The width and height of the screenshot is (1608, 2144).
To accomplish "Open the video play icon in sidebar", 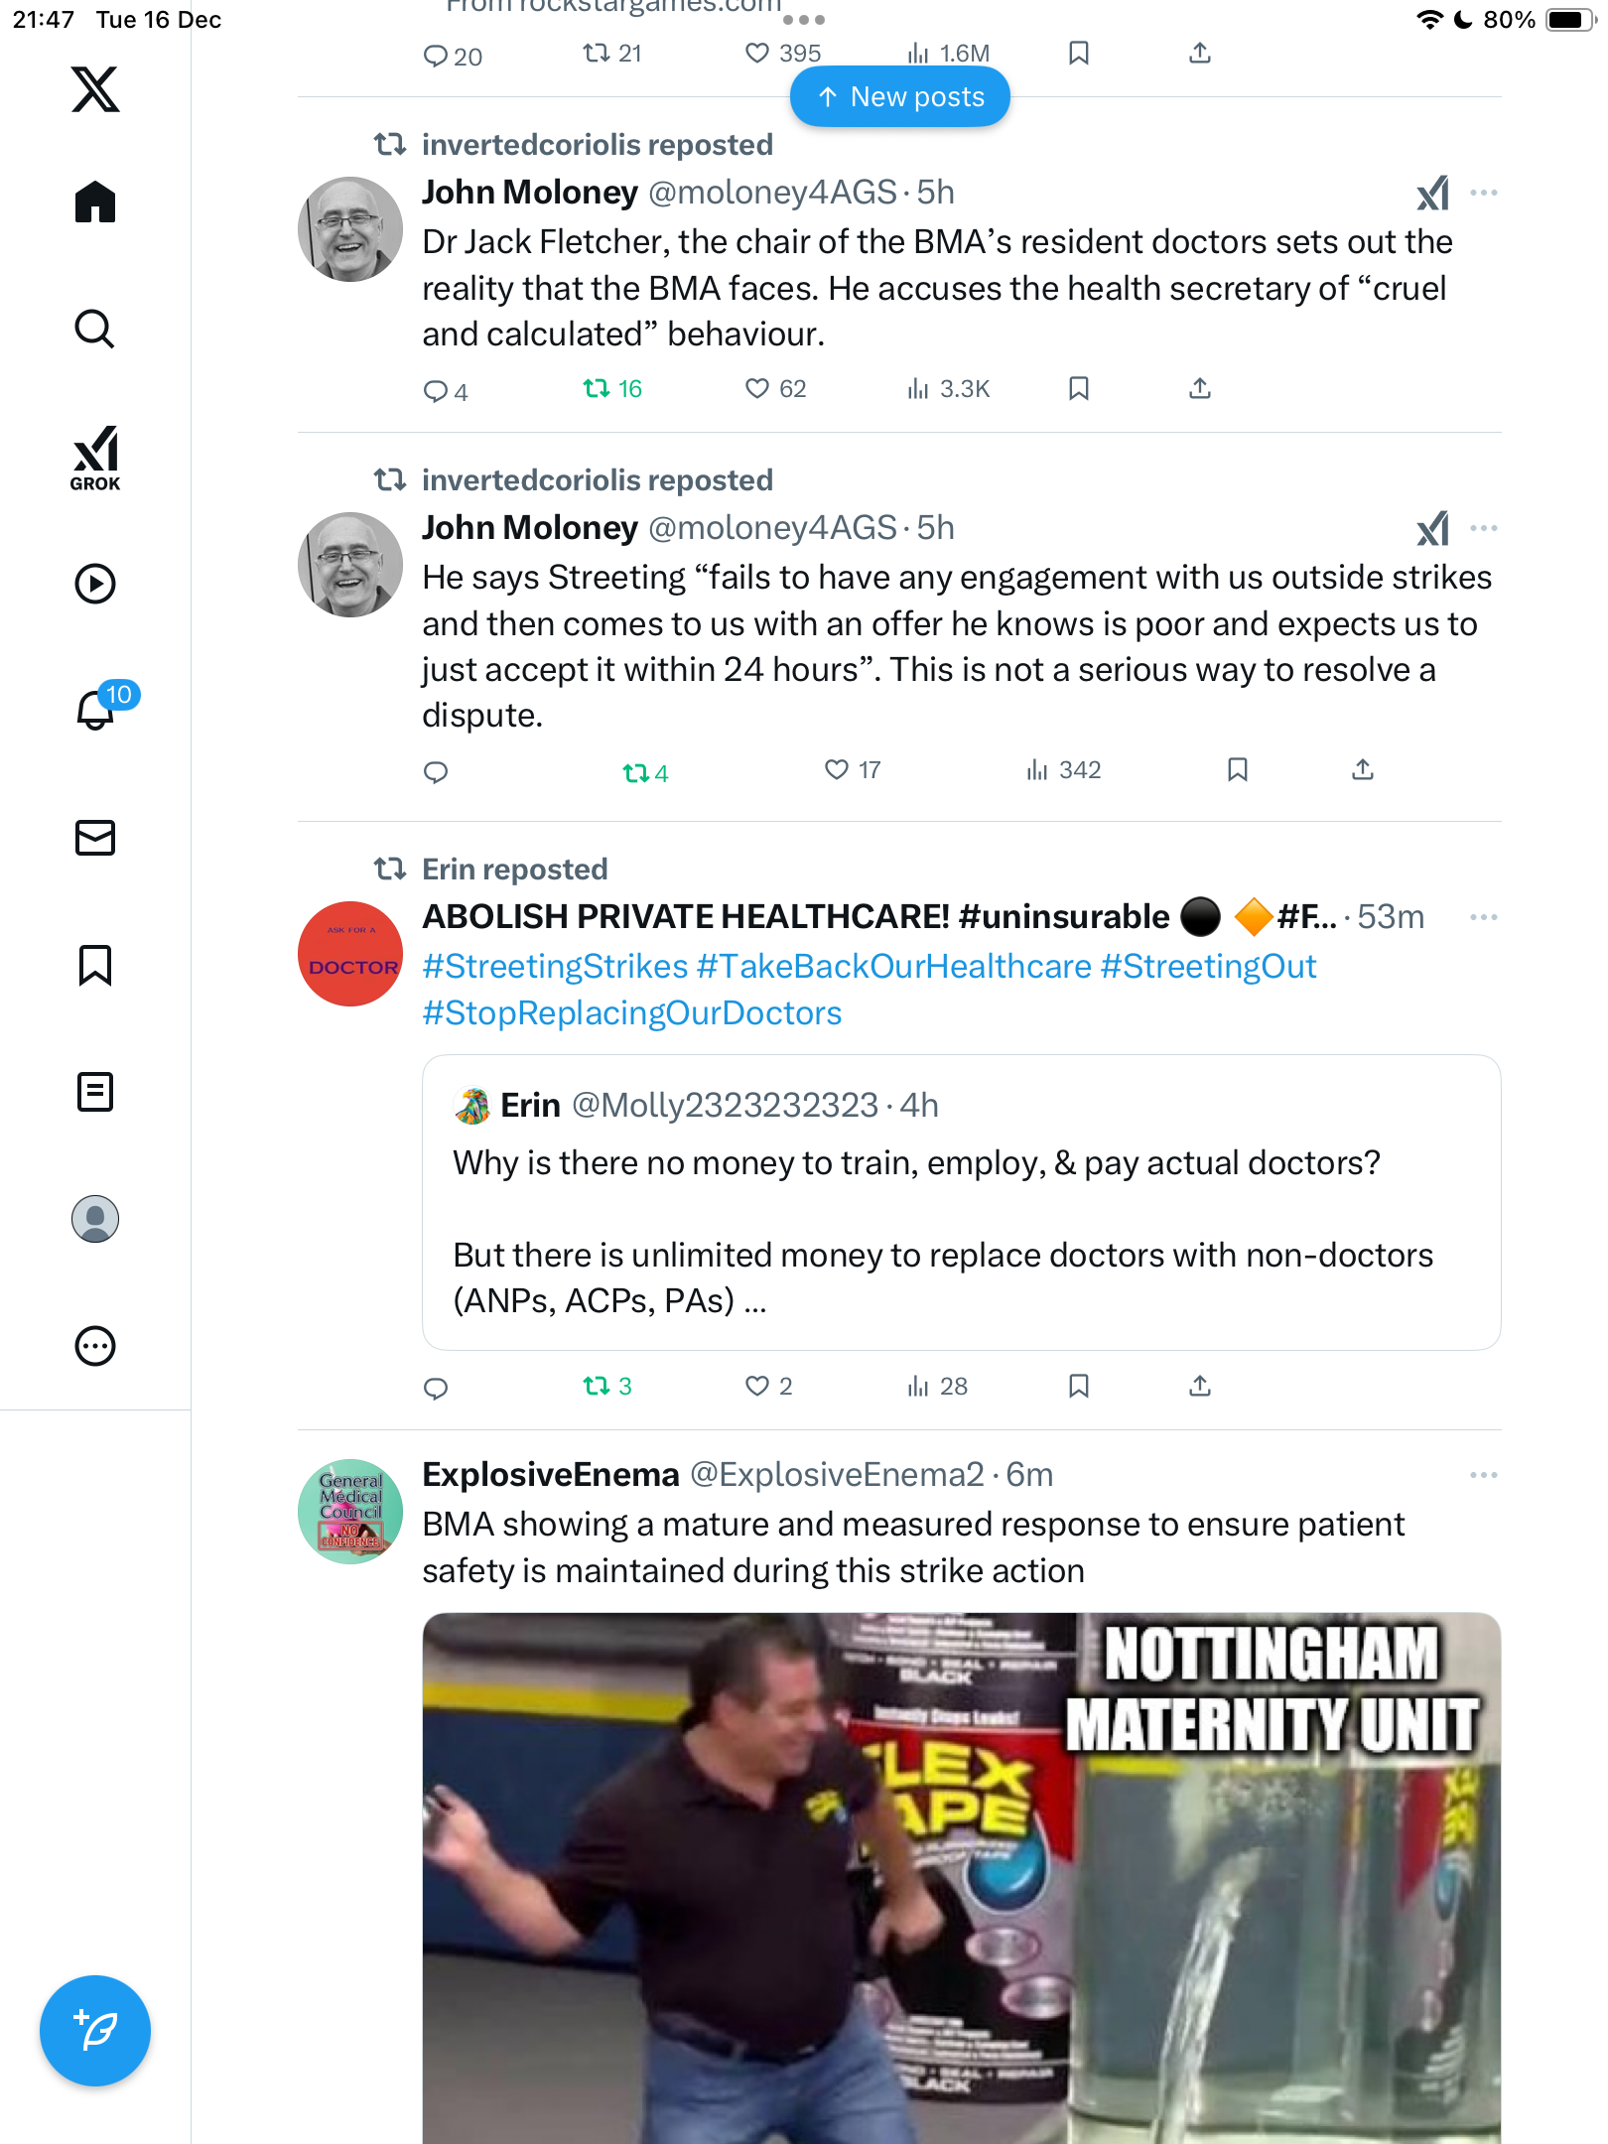I will coord(95,584).
